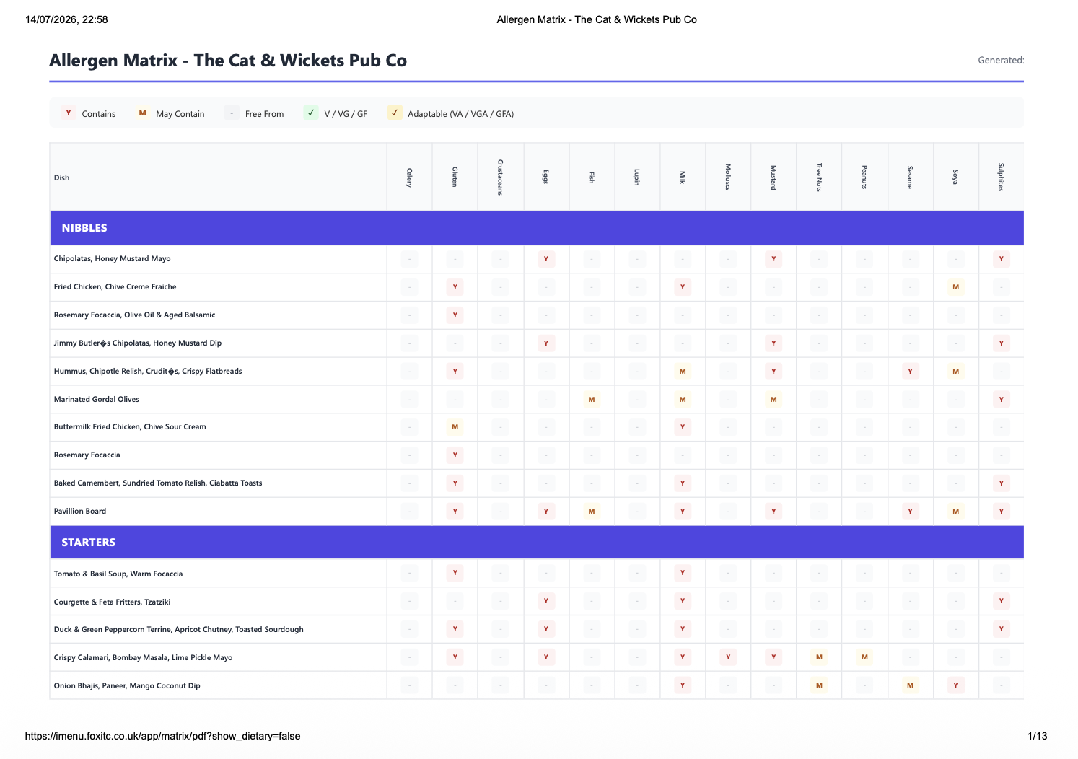The height and width of the screenshot is (759, 1078).
Task: Click Mustard M badge in Marinated Gordal Olives row
Action: tap(774, 400)
